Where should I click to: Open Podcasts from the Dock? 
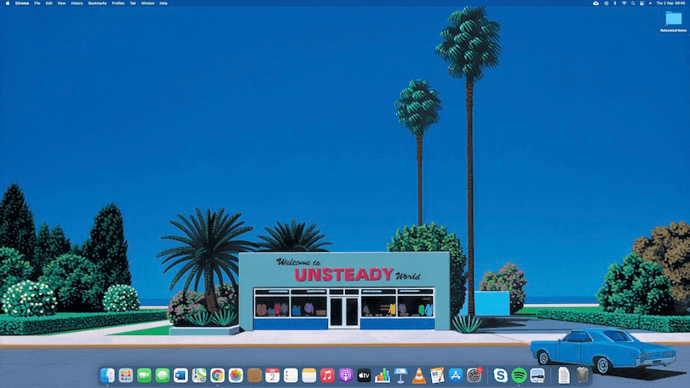[x=346, y=376]
